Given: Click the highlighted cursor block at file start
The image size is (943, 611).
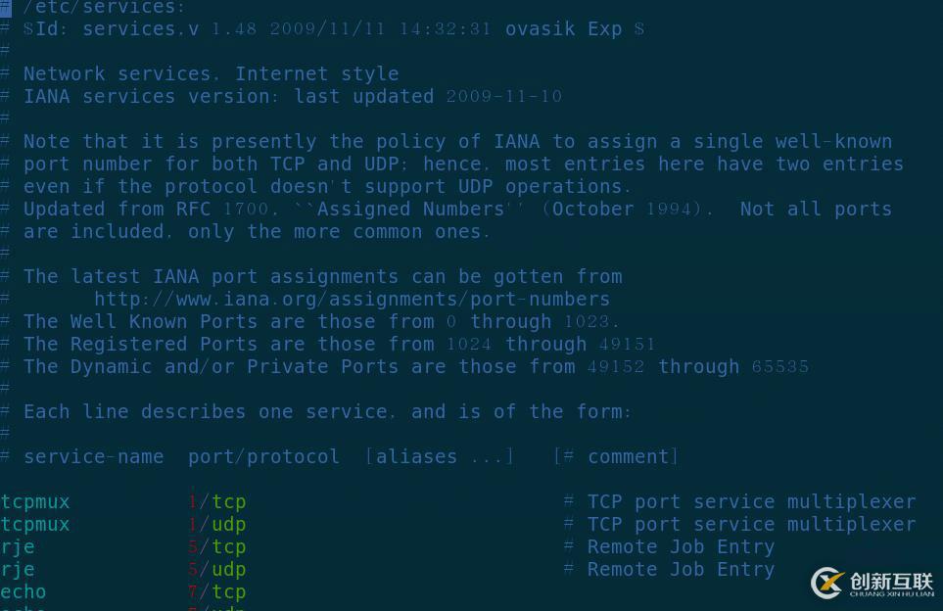Looking at the screenshot, I should pyautogui.click(x=6, y=8).
